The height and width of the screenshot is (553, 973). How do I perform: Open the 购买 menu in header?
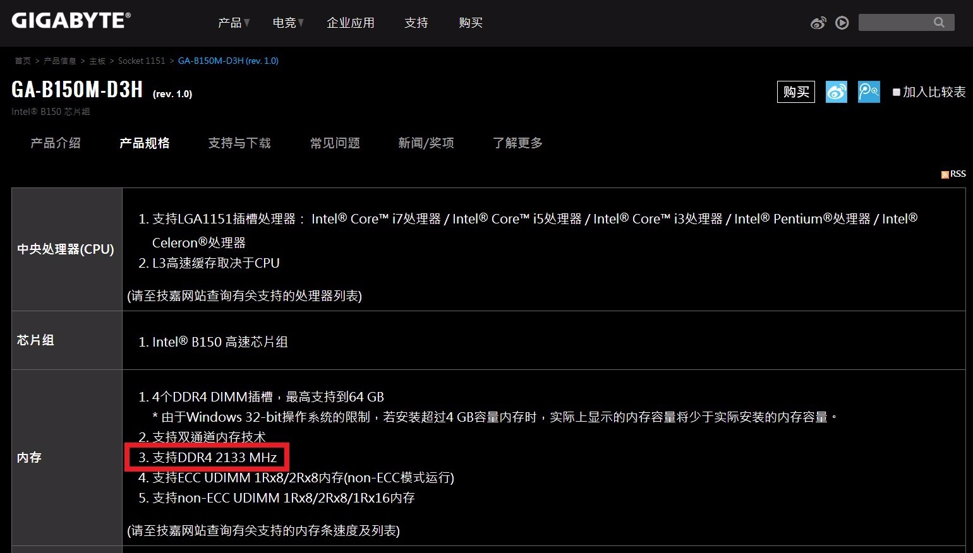(471, 23)
